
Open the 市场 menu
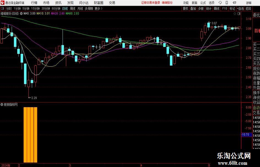46,3
